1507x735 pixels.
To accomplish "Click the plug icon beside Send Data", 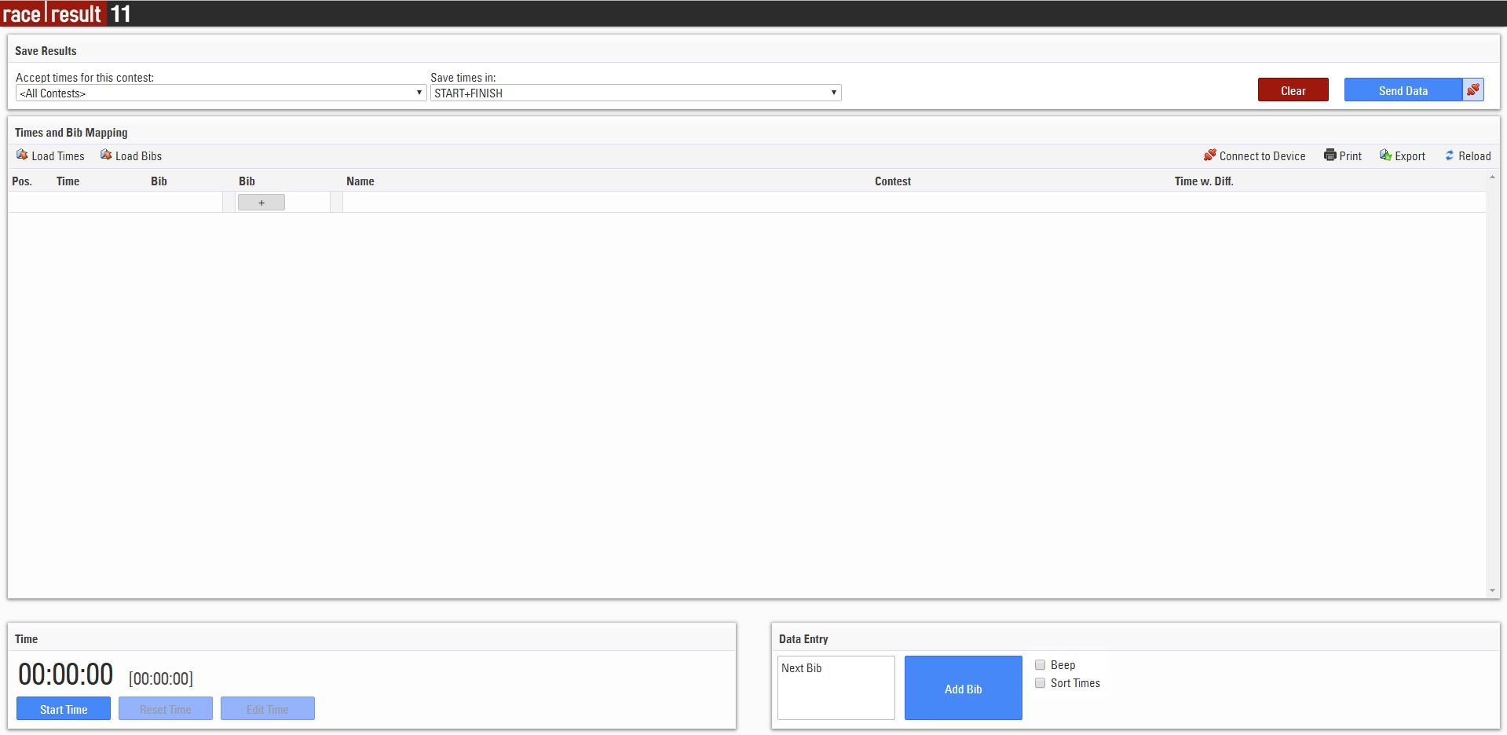I will coord(1473,90).
